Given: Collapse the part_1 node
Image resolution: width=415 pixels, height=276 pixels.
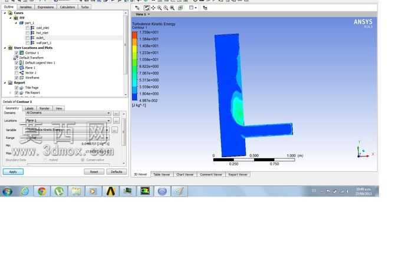Looking at the screenshot, I should (16, 23).
